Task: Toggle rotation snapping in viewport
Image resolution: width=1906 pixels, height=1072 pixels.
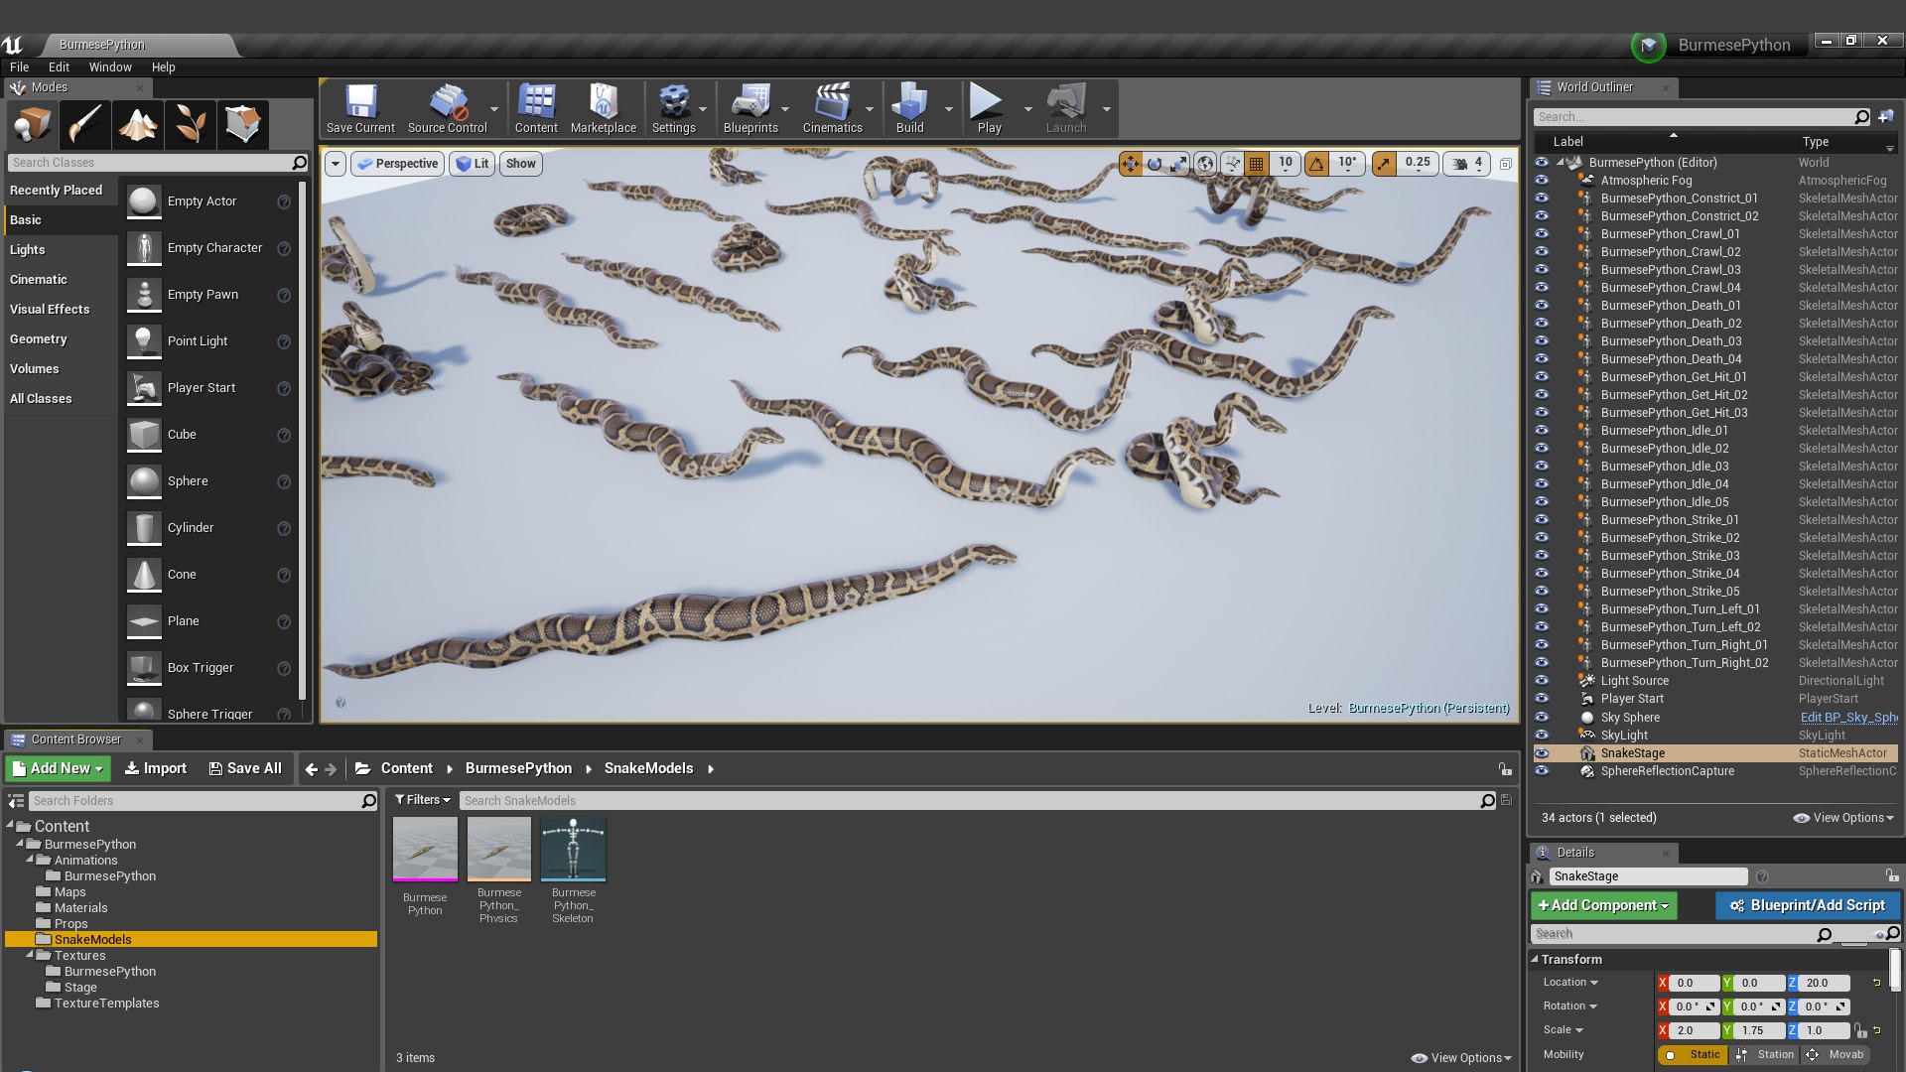Action: [x=1316, y=164]
